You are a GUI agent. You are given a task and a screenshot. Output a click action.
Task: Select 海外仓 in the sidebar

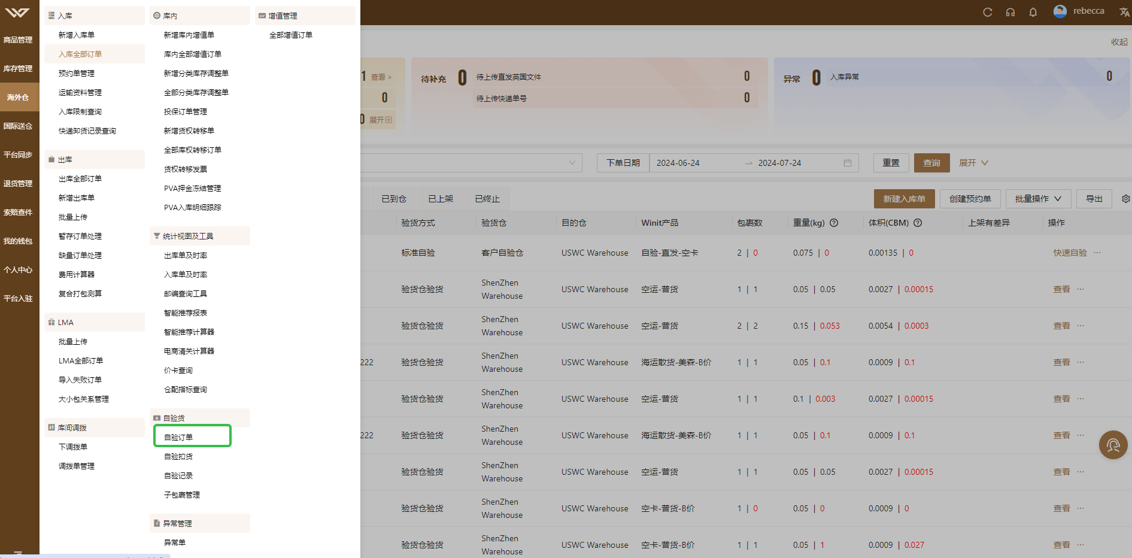(x=18, y=98)
